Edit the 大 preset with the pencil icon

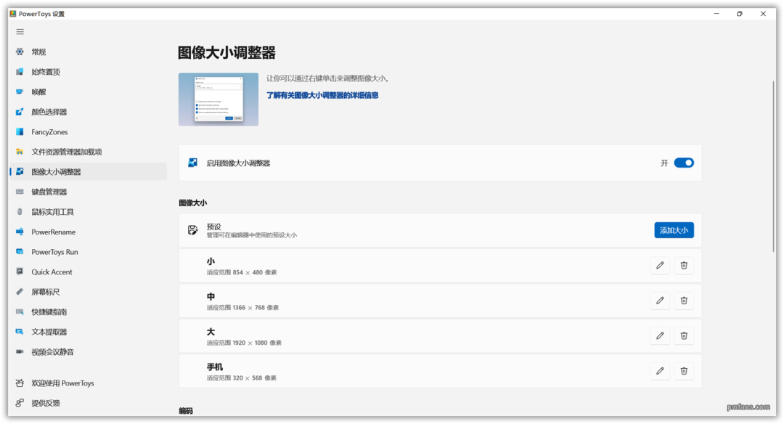pyautogui.click(x=660, y=335)
